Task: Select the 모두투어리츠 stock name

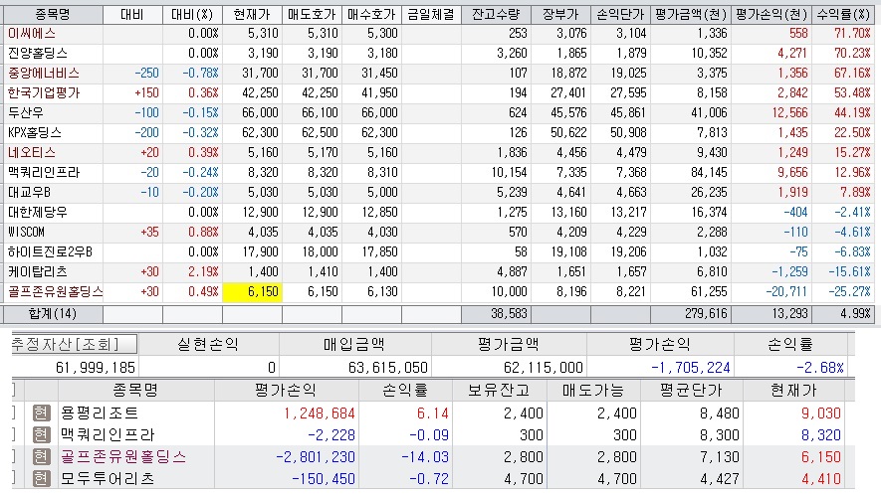Action: [x=108, y=479]
